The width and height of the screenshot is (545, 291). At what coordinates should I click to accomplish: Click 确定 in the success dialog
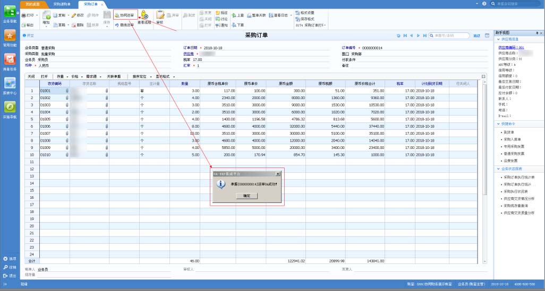(x=246, y=196)
